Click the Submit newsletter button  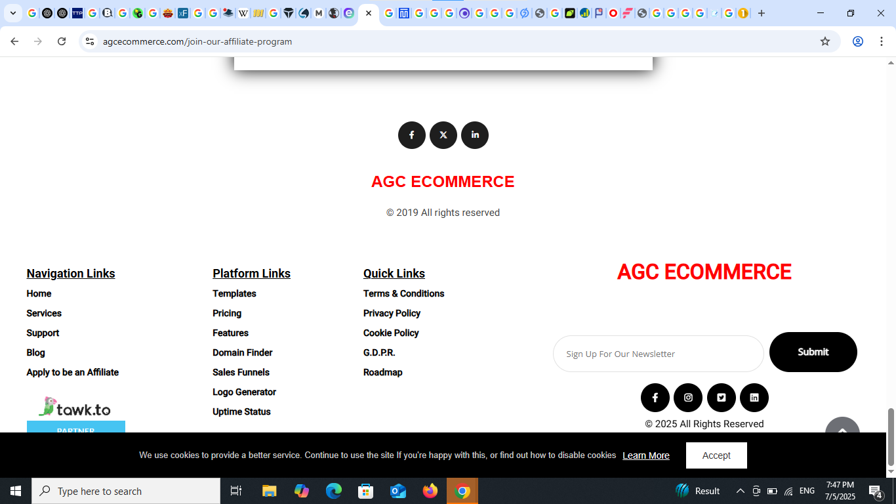point(813,352)
